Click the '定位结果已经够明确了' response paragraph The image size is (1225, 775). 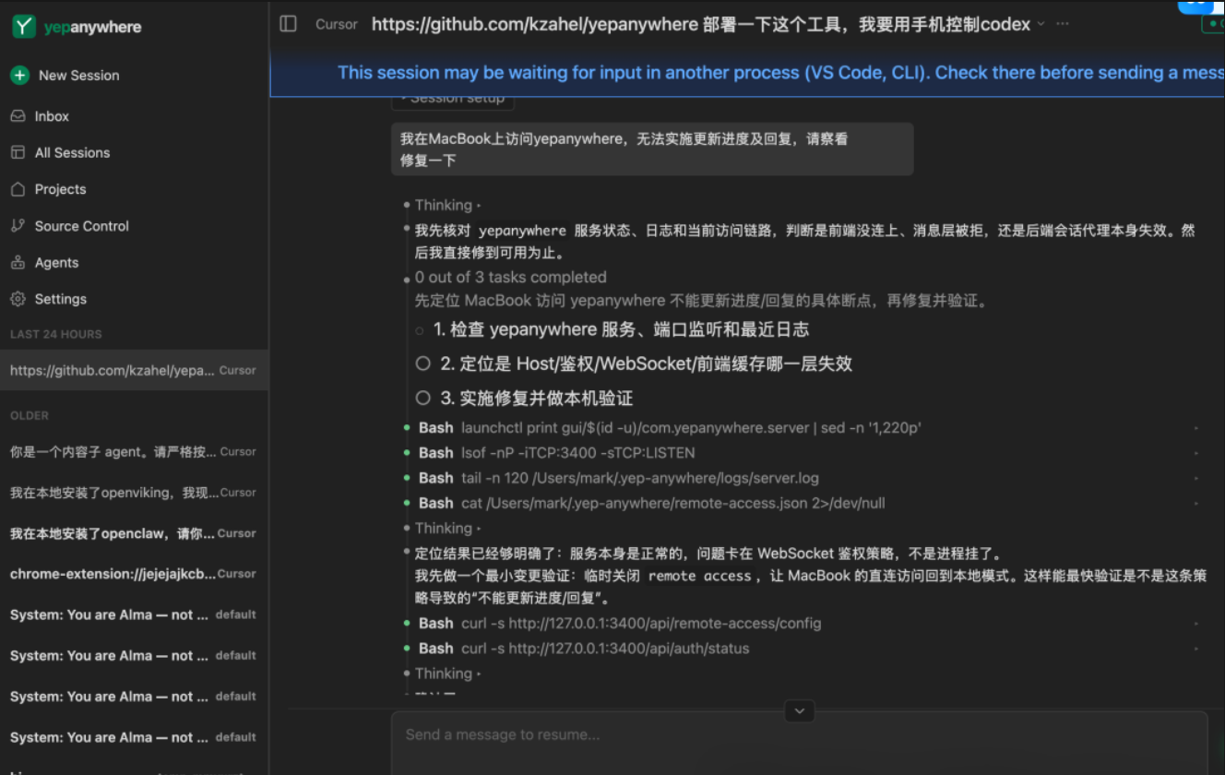(x=811, y=577)
